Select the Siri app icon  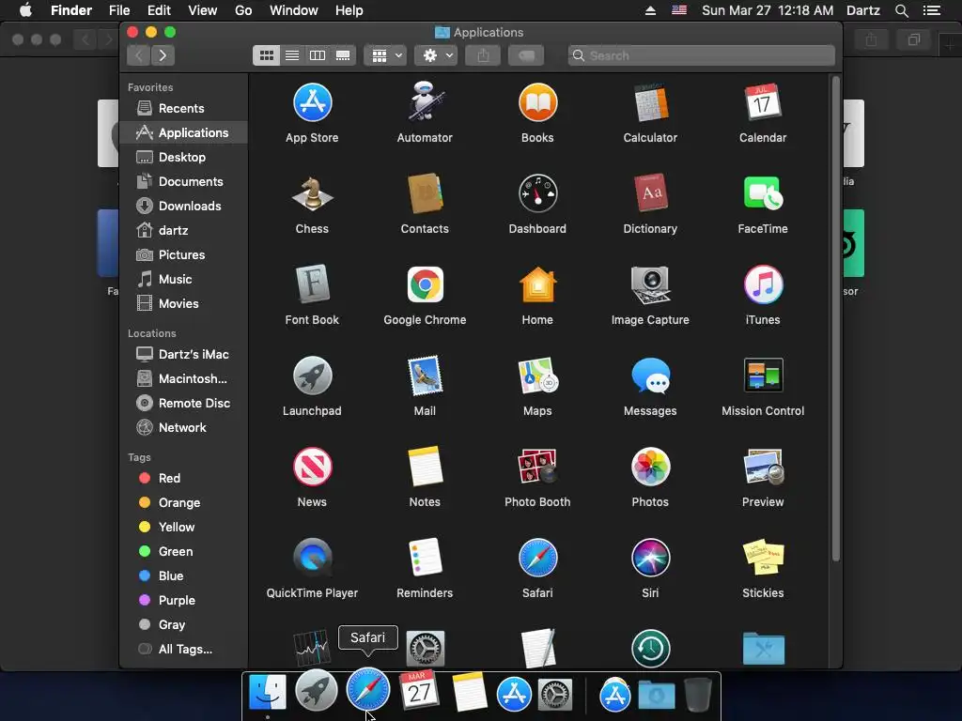pos(650,558)
